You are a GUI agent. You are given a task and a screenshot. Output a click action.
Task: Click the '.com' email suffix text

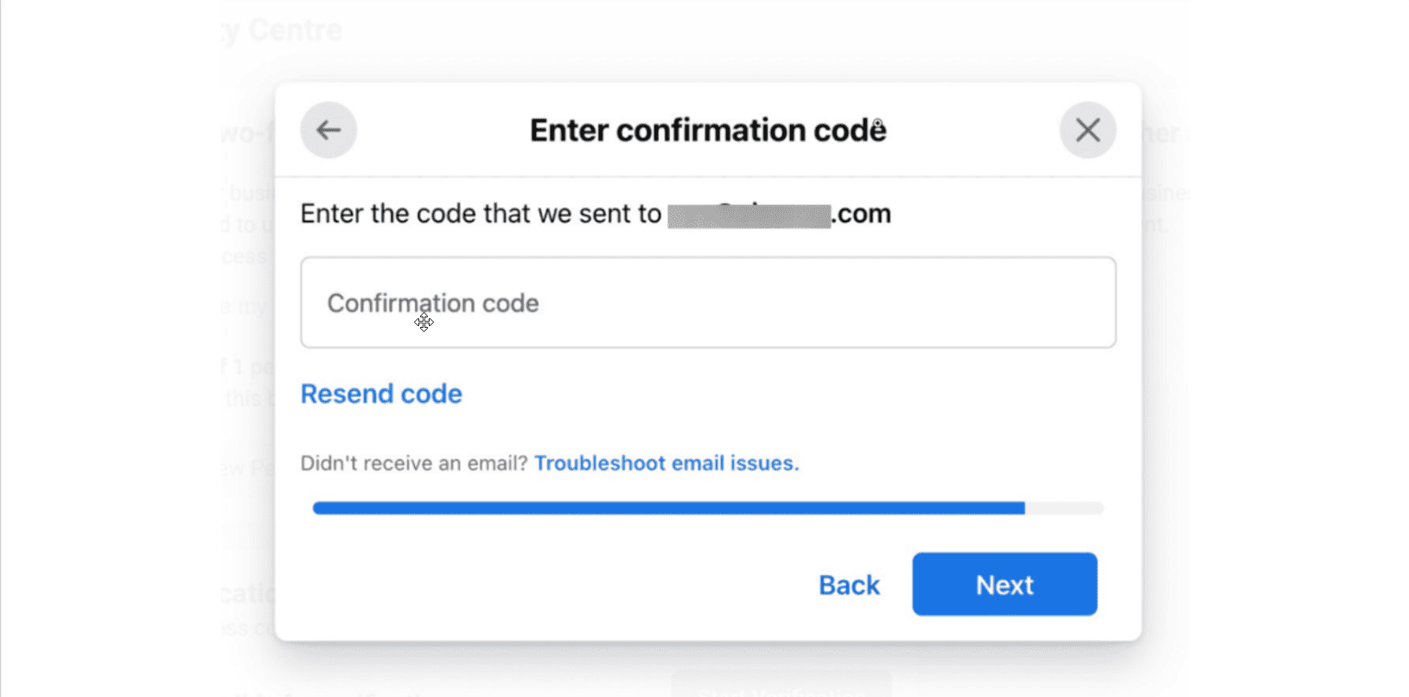point(861,214)
